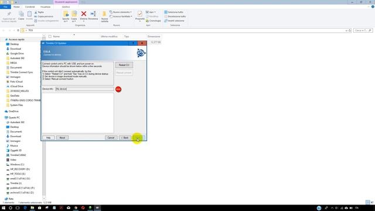375x211 pixels.
Task: Click the dialog question mark help icon
Action: (133, 43)
